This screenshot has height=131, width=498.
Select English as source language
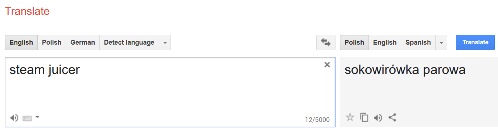pyautogui.click(x=21, y=42)
